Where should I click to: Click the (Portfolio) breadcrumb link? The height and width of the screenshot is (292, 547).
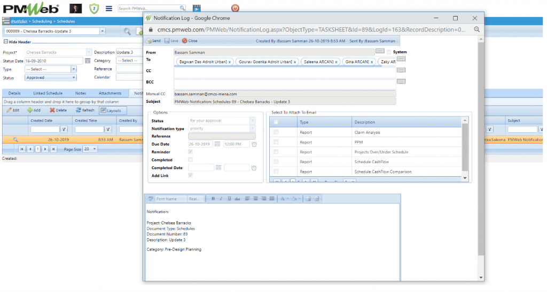(19, 21)
